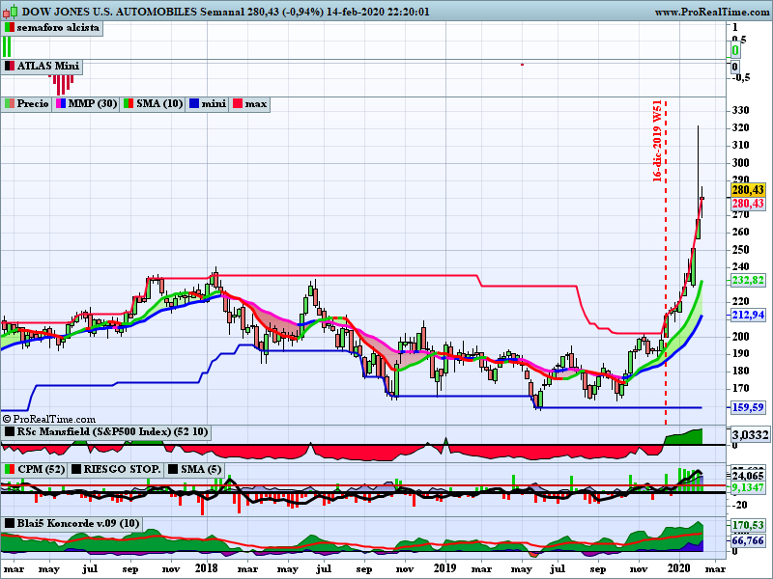Select the max legend label
This screenshot has height=579, width=773.
point(256,104)
